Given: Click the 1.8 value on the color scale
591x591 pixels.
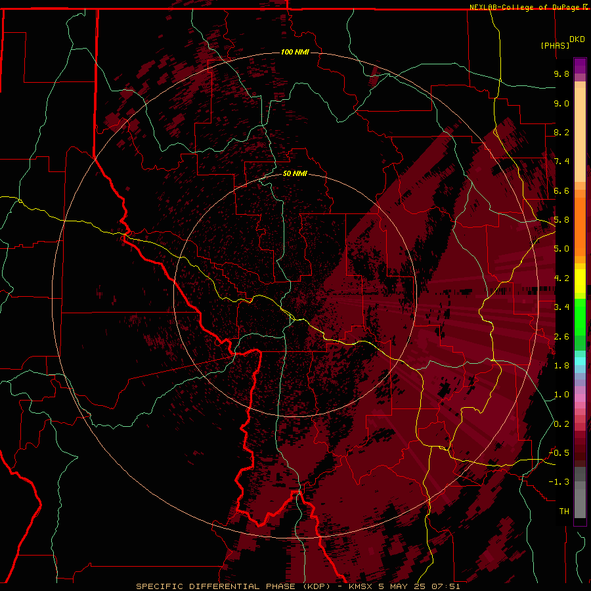Looking at the screenshot, I should (561, 366).
